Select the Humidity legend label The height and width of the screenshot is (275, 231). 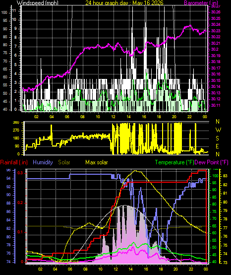43,162
